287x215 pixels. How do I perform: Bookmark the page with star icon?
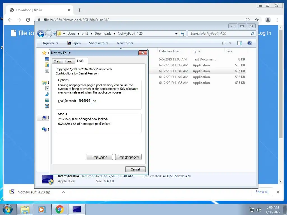pos(257,20)
